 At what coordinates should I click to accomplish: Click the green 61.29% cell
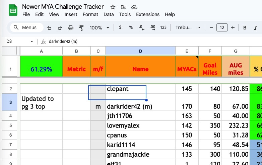click(x=41, y=66)
